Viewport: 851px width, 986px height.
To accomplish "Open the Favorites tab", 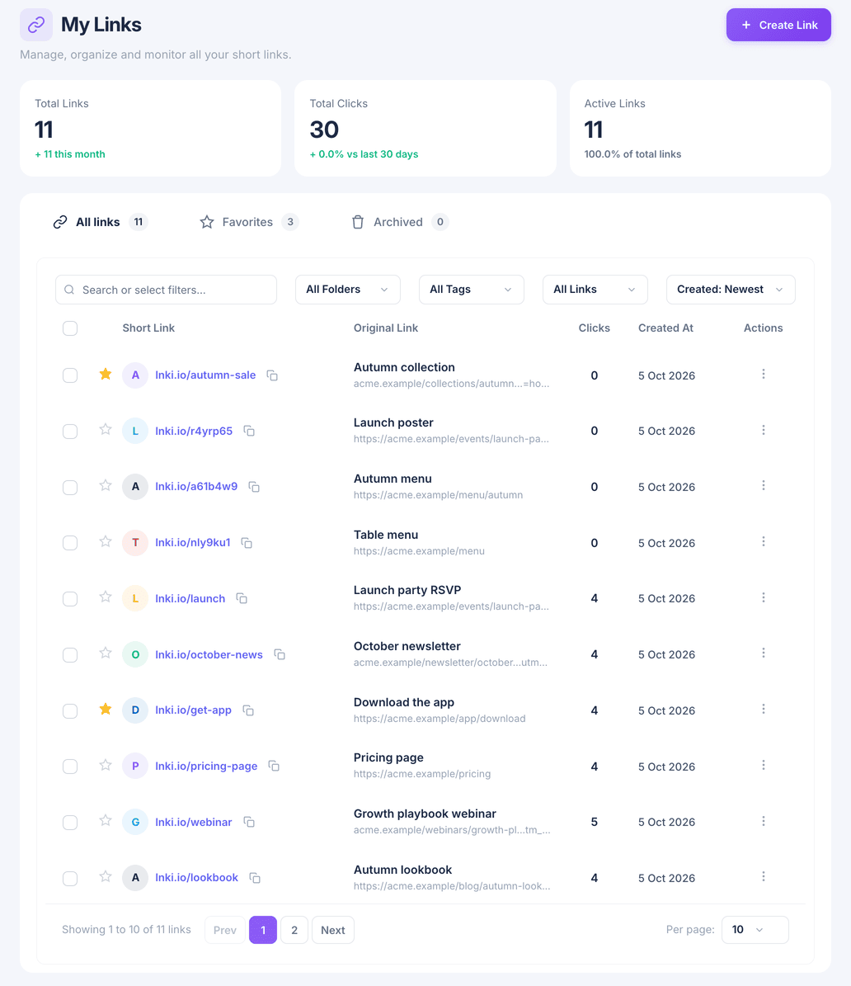I will click(x=248, y=222).
